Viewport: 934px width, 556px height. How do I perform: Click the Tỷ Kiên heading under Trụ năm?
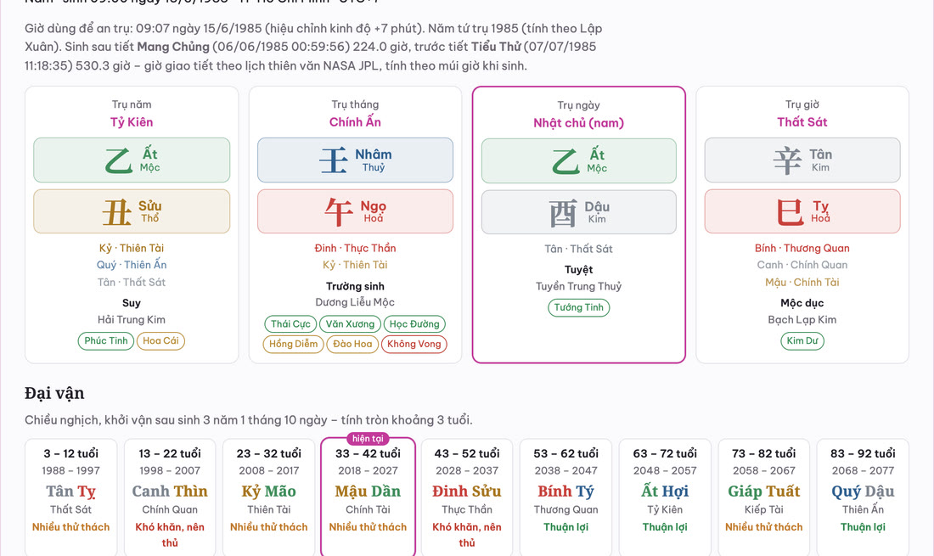pyautogui.click(x=132, y=122)
